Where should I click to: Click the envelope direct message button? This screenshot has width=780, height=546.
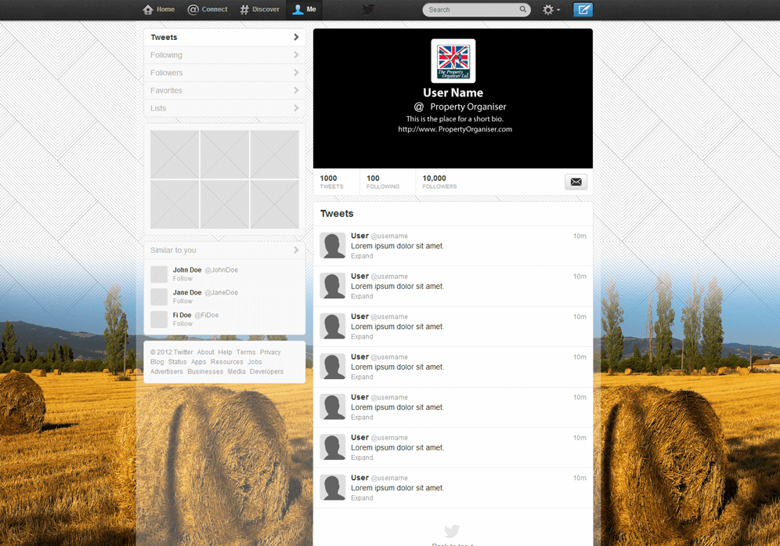click(576, 182)
